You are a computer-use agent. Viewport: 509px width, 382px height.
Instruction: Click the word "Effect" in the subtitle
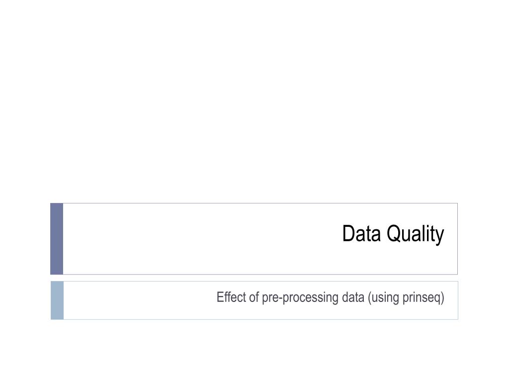231,298
